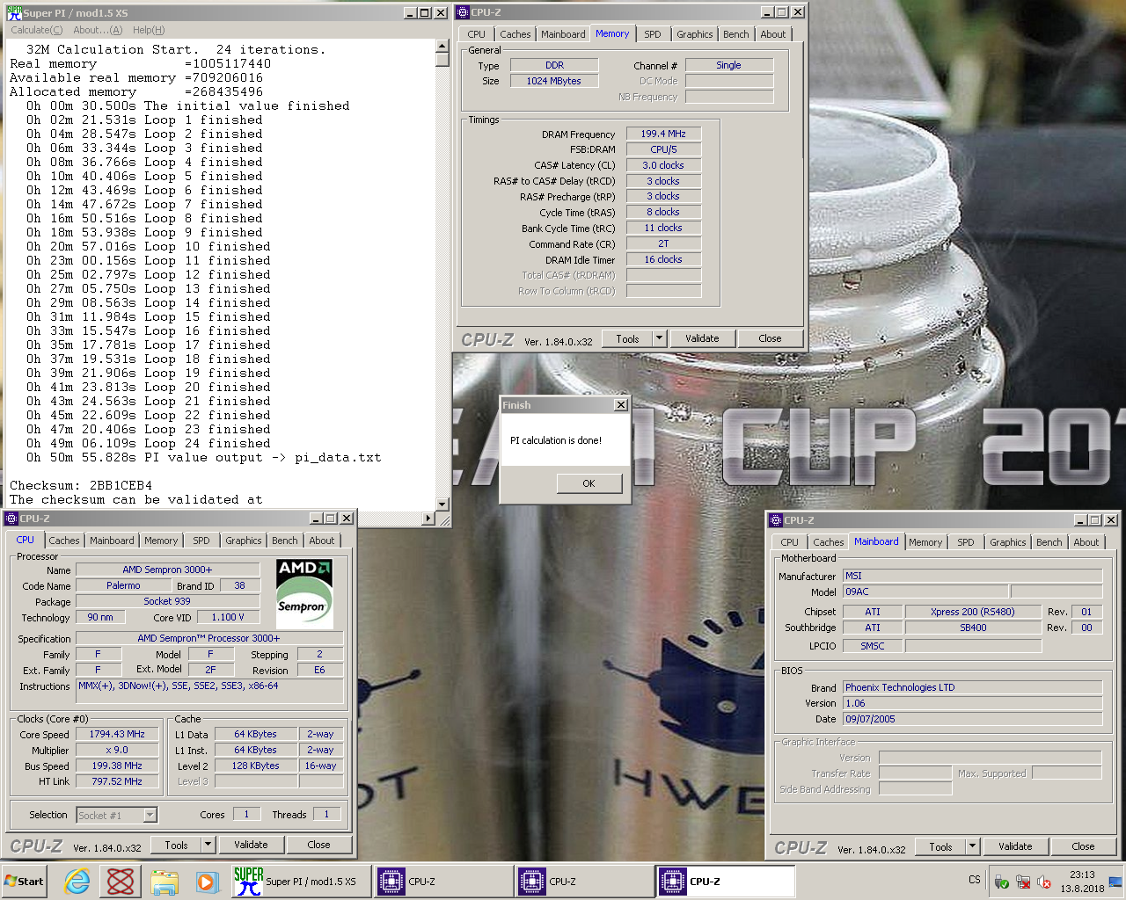Click the CS language indicator
Image resolution: width=1126 pixels, height=900 pixels.
click(975, 880)
